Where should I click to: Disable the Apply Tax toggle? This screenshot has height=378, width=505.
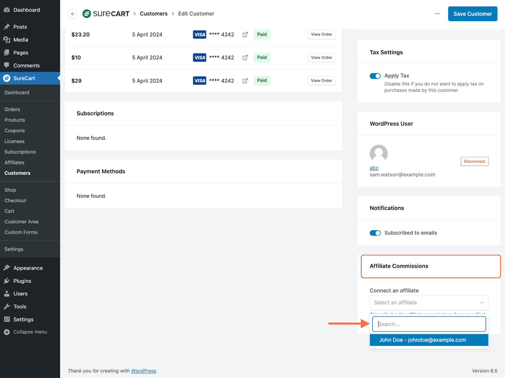coord(375,76)
